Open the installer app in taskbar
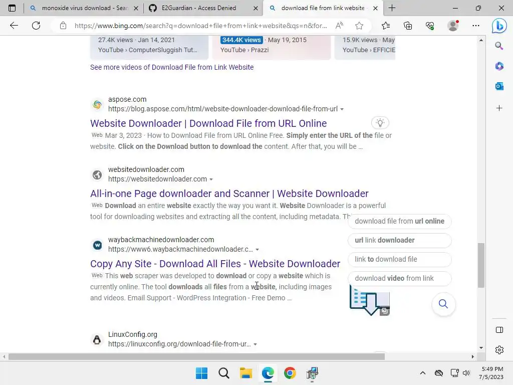 312,373
